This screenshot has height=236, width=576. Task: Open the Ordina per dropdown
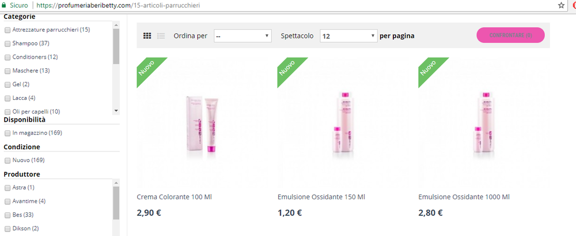[x=242, y=36]
